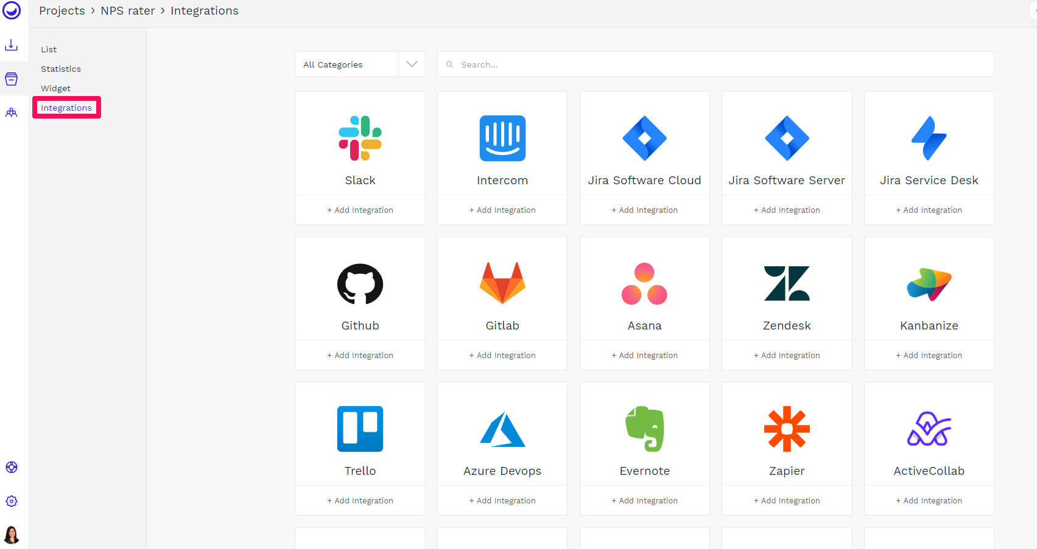
Task: Open the projects icon in left rail
Action: [12, 78]
